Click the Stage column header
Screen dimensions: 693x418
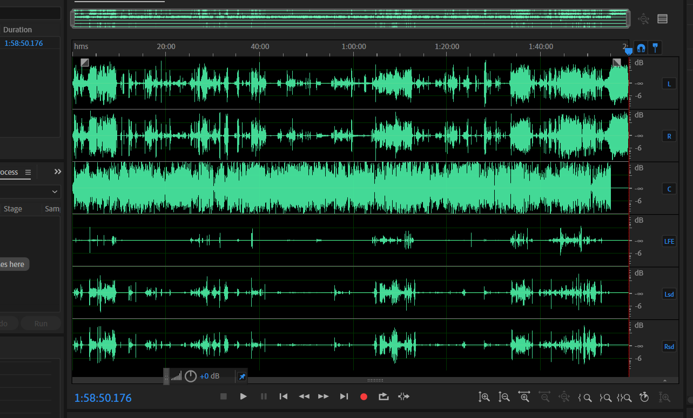13,209
